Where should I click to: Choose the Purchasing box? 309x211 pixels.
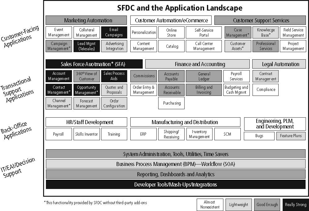click(x=172, y=103)
